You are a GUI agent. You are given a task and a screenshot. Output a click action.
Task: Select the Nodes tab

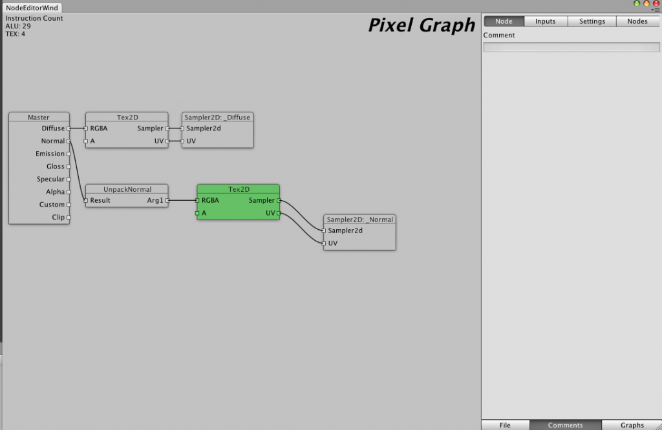tap(637, 21)
